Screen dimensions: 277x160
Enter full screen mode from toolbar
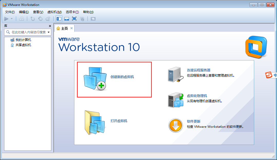click(x=74, y=19)
